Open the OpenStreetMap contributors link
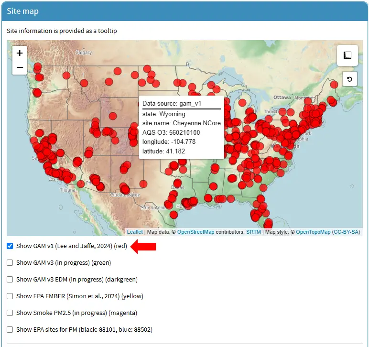This screenshot has height=347, width=369. pyautogui.click(x=195, y=232)
